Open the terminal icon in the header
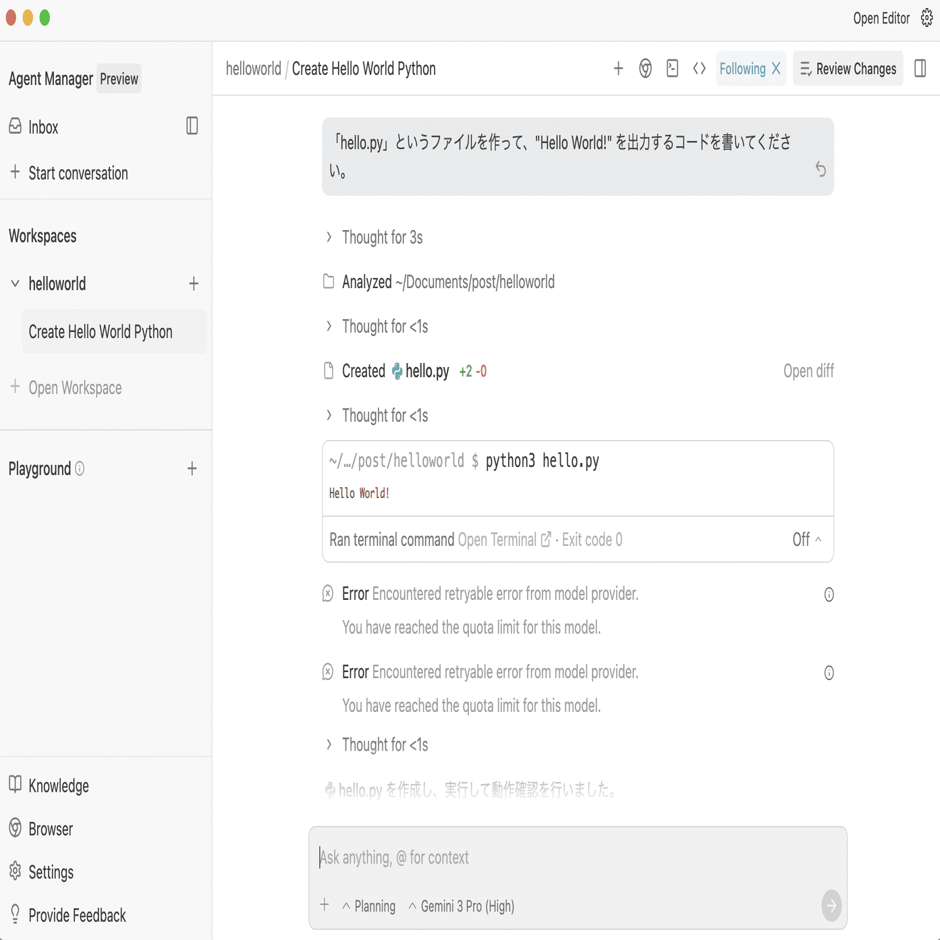 [672, 69]
